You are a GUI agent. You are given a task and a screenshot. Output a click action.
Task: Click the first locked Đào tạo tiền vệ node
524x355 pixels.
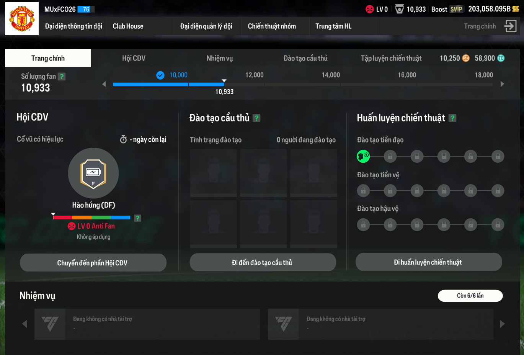[363, 191]
